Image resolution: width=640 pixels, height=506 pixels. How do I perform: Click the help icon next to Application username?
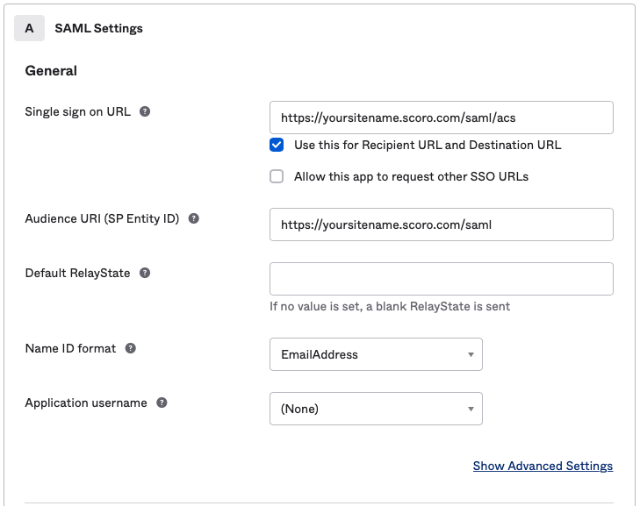point(162,403)
